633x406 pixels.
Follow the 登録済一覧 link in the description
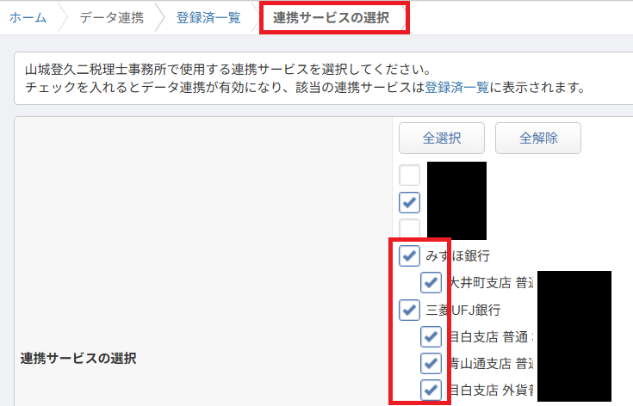(x=457, y=87)
